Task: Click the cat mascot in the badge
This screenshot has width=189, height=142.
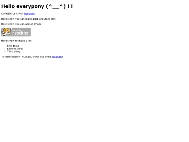Action: [x=6, y=32]
